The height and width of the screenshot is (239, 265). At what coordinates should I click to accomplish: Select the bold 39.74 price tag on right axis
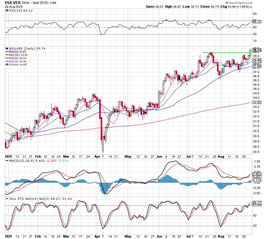[257, 50]
